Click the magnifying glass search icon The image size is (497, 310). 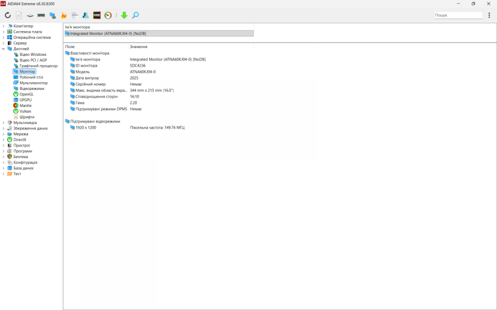click(x=135, y=15)
